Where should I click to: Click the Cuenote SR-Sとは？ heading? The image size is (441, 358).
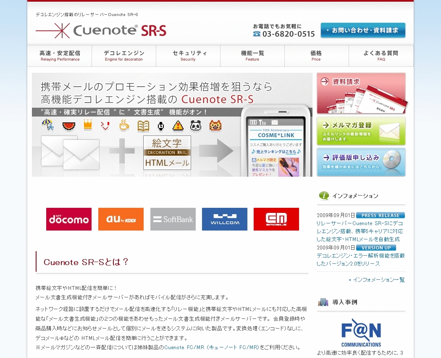86,262
